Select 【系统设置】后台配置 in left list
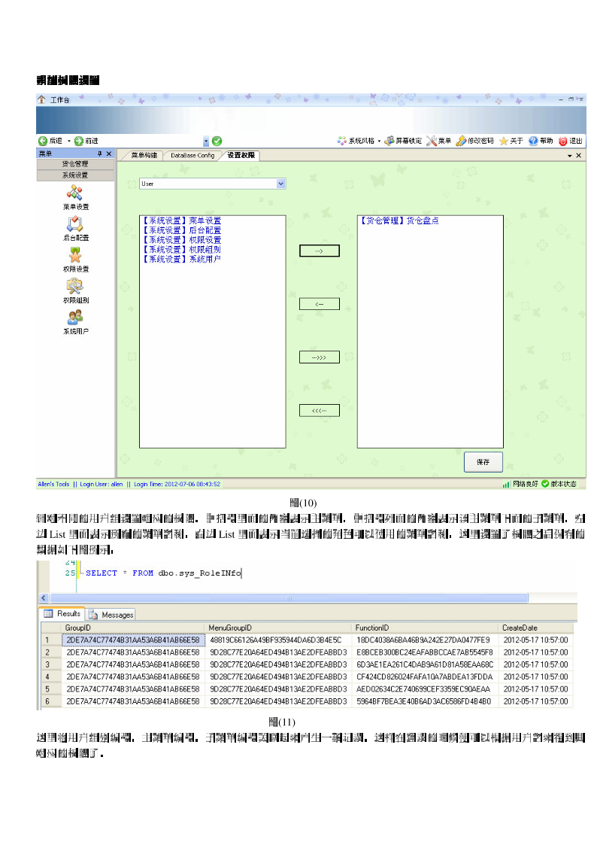Screen dimensions: 597x845 click(181, 230)
